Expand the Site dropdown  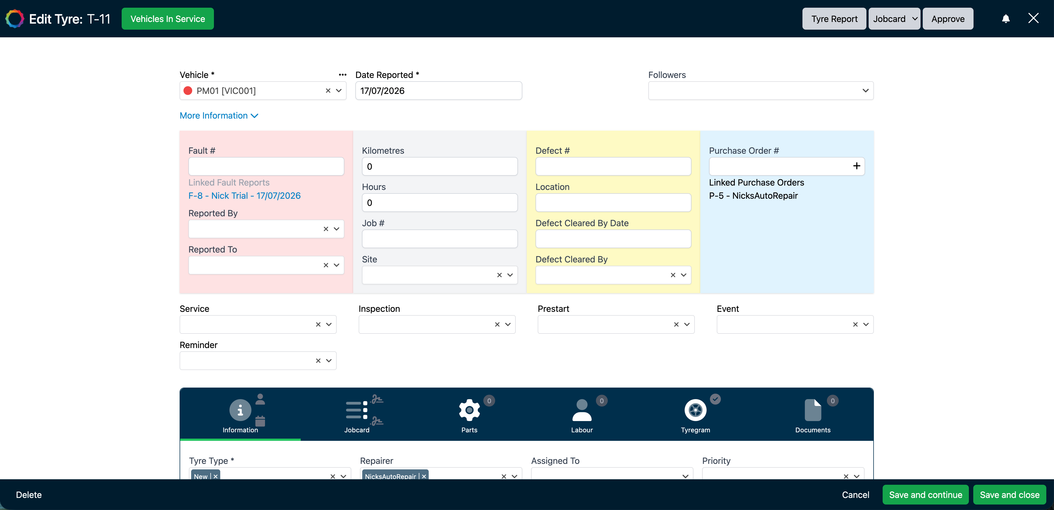click(x=510, y=275)
